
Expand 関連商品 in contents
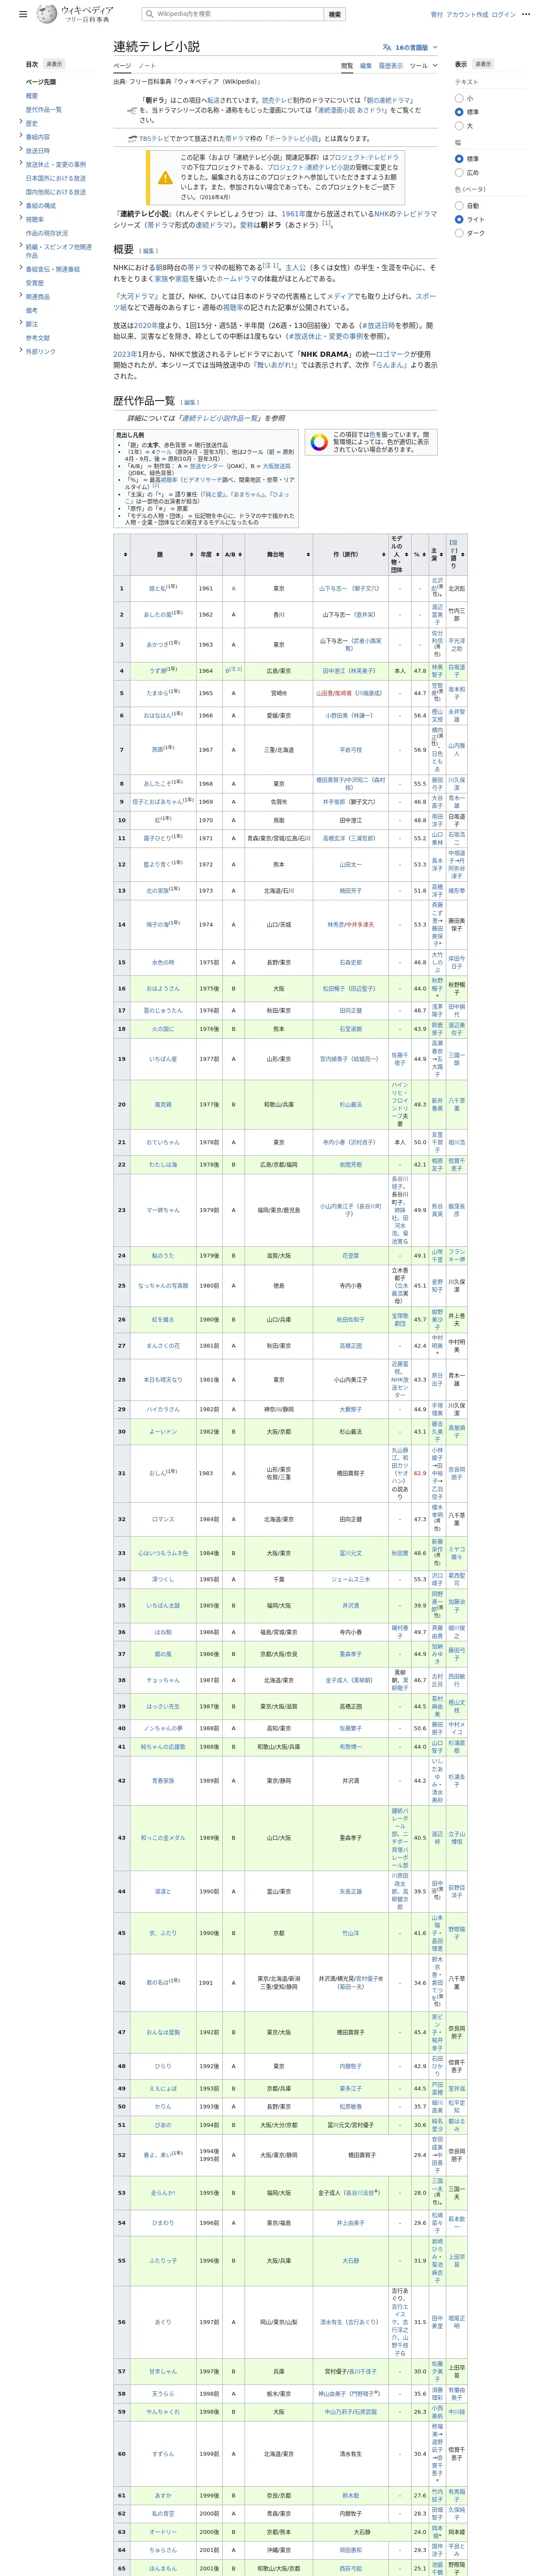click(20, 296)
